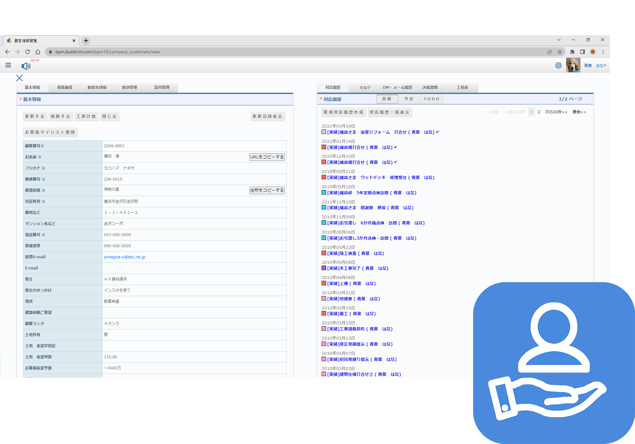Click the browser home icon
This screenshot has width=635, height=444.
(x=38, y=52)
